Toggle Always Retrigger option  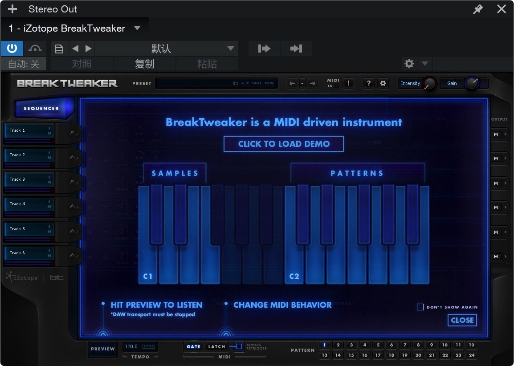point(239,346)
